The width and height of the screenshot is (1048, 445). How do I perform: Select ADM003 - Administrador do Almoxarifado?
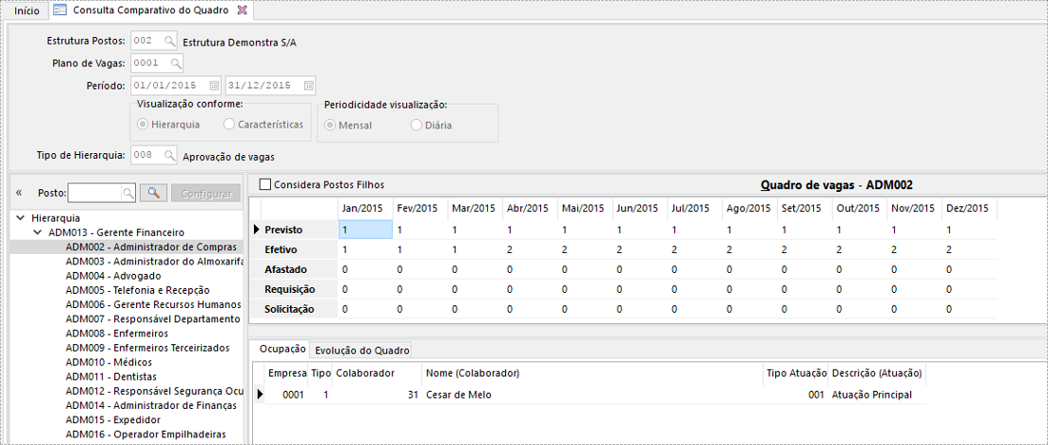click(152, 261)
